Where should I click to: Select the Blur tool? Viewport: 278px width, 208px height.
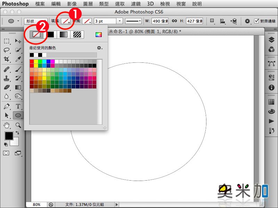(x=7, y=96)
